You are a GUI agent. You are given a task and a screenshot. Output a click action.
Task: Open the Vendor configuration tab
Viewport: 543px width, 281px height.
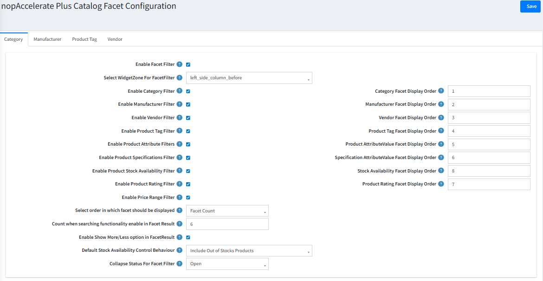115,39
